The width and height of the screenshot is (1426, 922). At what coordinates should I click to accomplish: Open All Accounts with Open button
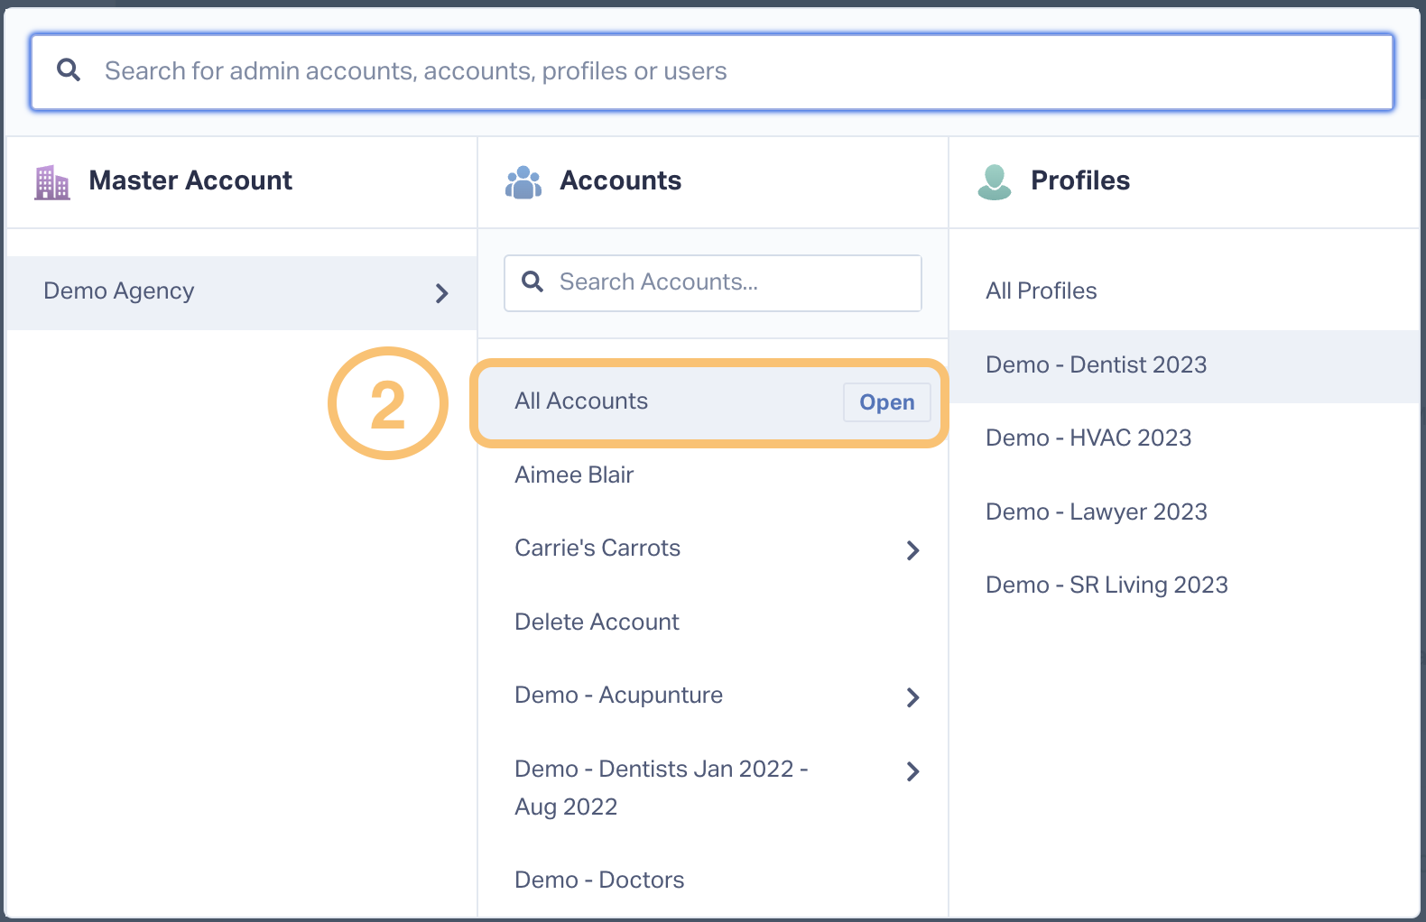[887, 402]
